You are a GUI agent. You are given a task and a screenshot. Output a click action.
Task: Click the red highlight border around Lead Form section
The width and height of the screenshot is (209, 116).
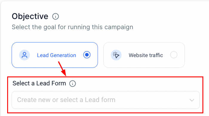105,77
